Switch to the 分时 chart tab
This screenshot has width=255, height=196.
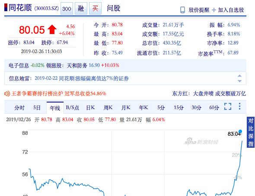click(x=19, y=108)
